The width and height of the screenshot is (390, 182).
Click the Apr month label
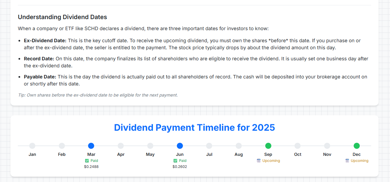[121, 155]
